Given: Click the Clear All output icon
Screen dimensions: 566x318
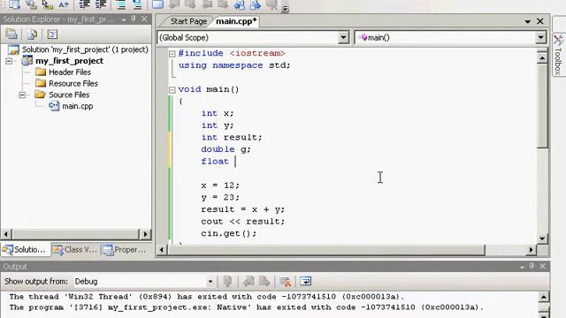Looking at the screenshot, I should pyautogui.click(x=285, y=282).
